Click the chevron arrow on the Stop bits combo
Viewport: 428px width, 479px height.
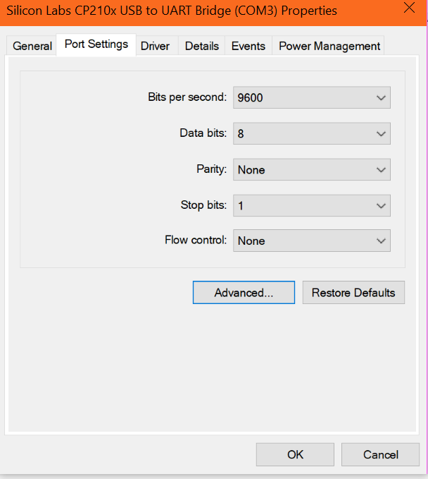[x=381, y=205]
